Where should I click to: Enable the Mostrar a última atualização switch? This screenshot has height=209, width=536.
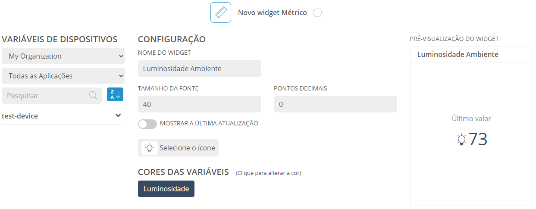tap(147, 124)
